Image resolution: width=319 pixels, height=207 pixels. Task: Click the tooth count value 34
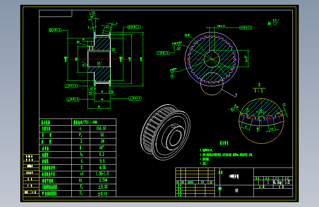[x=103, y=141]
